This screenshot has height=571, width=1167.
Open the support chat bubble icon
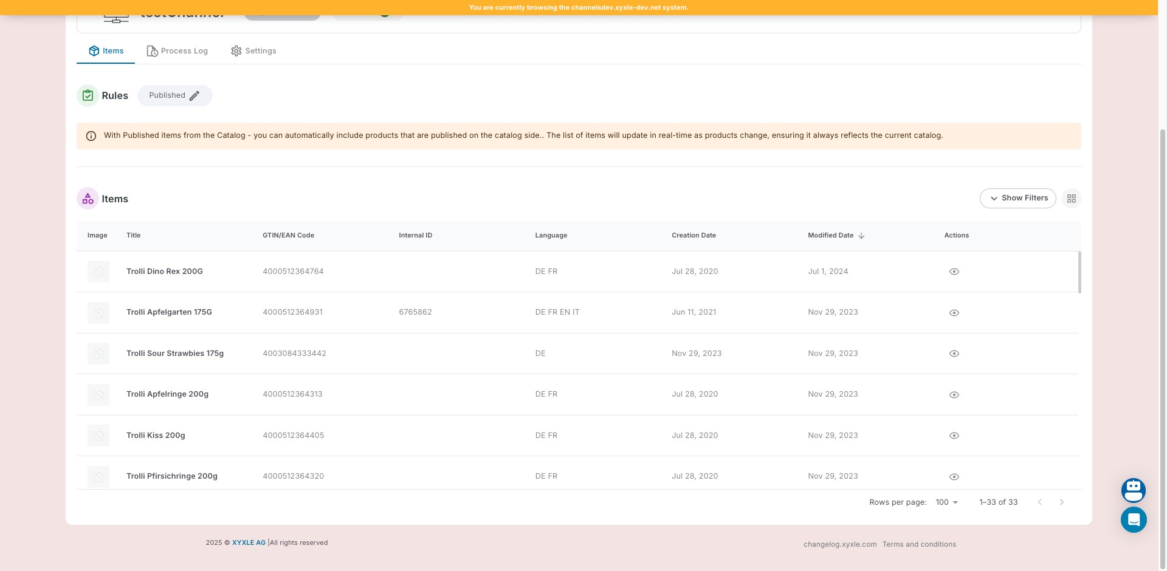pos(1133,520)
